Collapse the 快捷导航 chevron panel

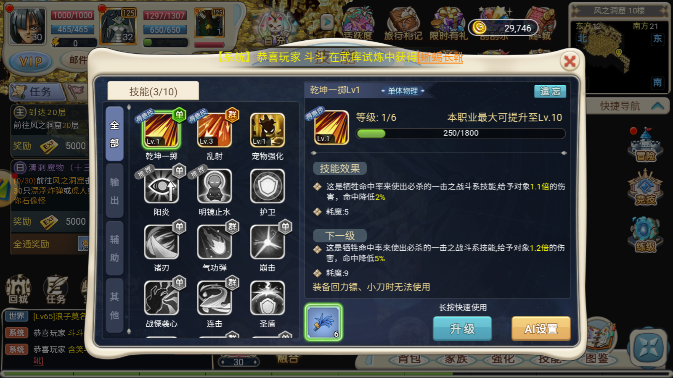pos(657,106)
